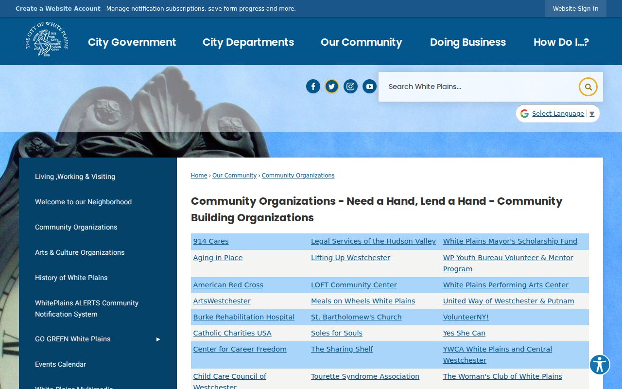Open Meals on Wheels White Plains link
Image resolution: width=622 pixels, height=389 pixels.
pyautogui.click(x=363, y=301)
